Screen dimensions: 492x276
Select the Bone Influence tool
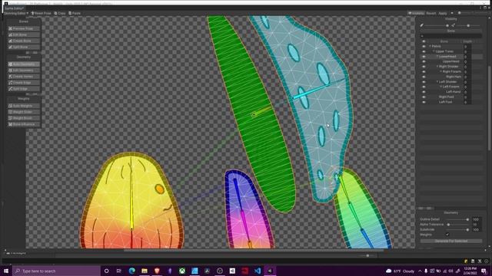[24, 124]
